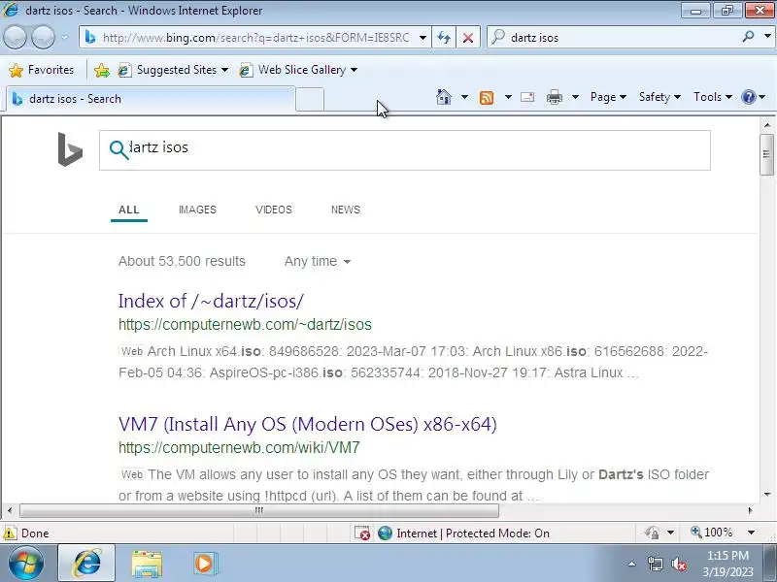Open Index of /~dartz/isos/ result link

tap(211, 301)
